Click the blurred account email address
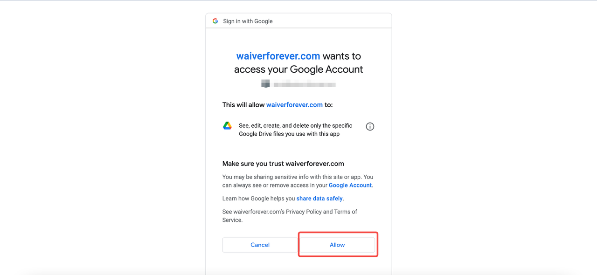The image size is (597, 275). point(305,84)
